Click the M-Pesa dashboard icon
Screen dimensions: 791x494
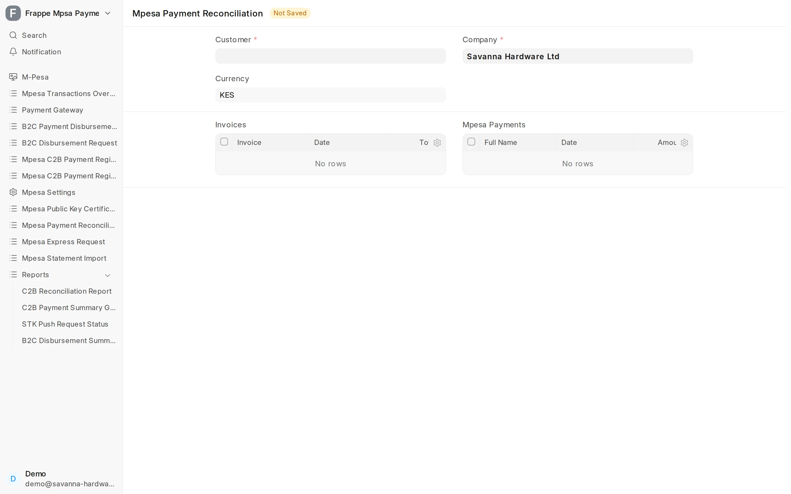pyautogui.click(x=13, y=77)
